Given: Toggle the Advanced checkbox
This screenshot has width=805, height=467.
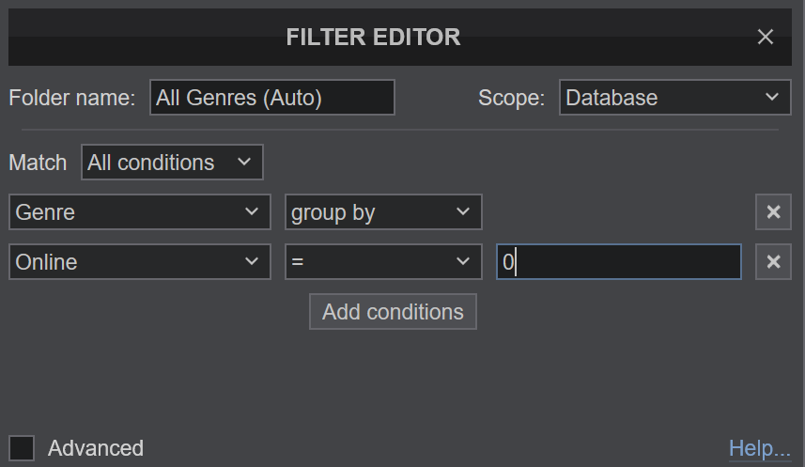Looking at the screenshot, I should (22, 448).
